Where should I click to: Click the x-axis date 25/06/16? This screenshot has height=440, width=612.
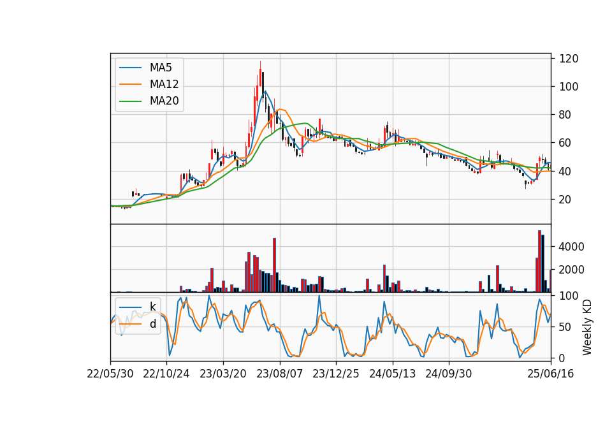click(551, 374)
